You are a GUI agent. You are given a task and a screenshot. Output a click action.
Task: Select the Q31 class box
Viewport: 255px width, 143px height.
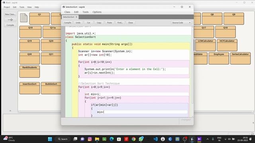51,58
